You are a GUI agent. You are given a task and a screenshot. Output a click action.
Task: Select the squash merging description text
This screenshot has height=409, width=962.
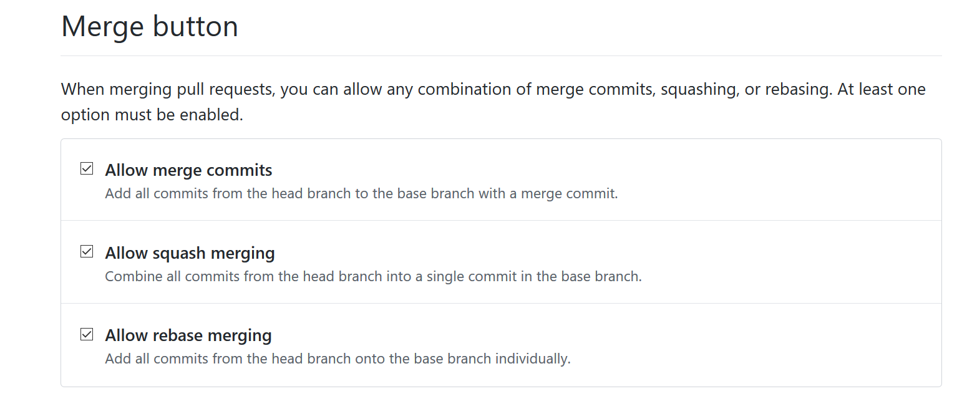click(x=372, y=276)
